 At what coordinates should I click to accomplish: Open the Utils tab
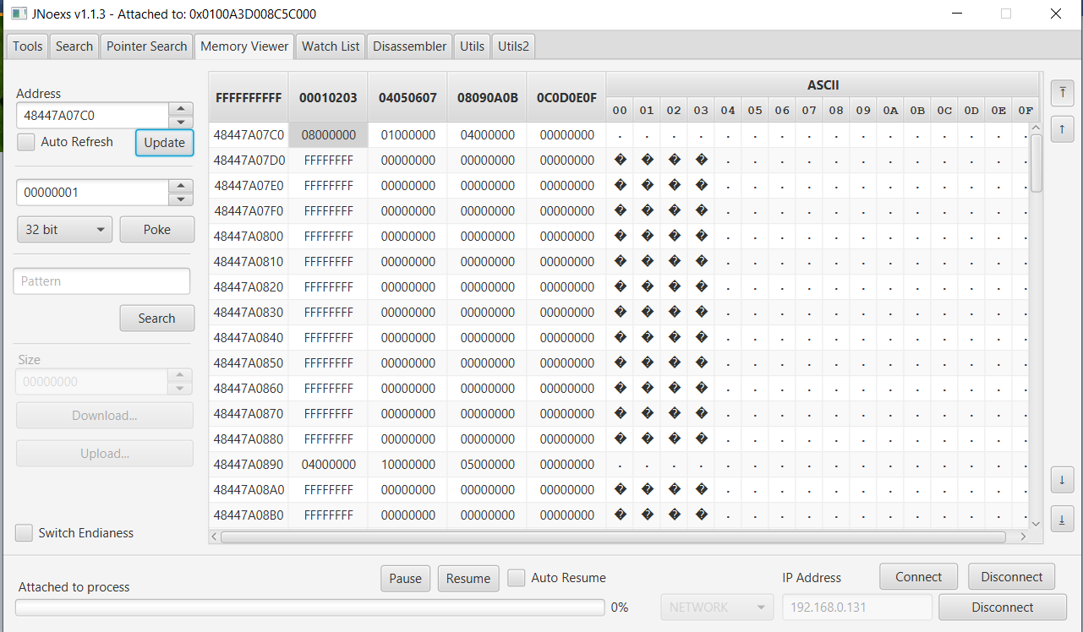coord(472,46)
